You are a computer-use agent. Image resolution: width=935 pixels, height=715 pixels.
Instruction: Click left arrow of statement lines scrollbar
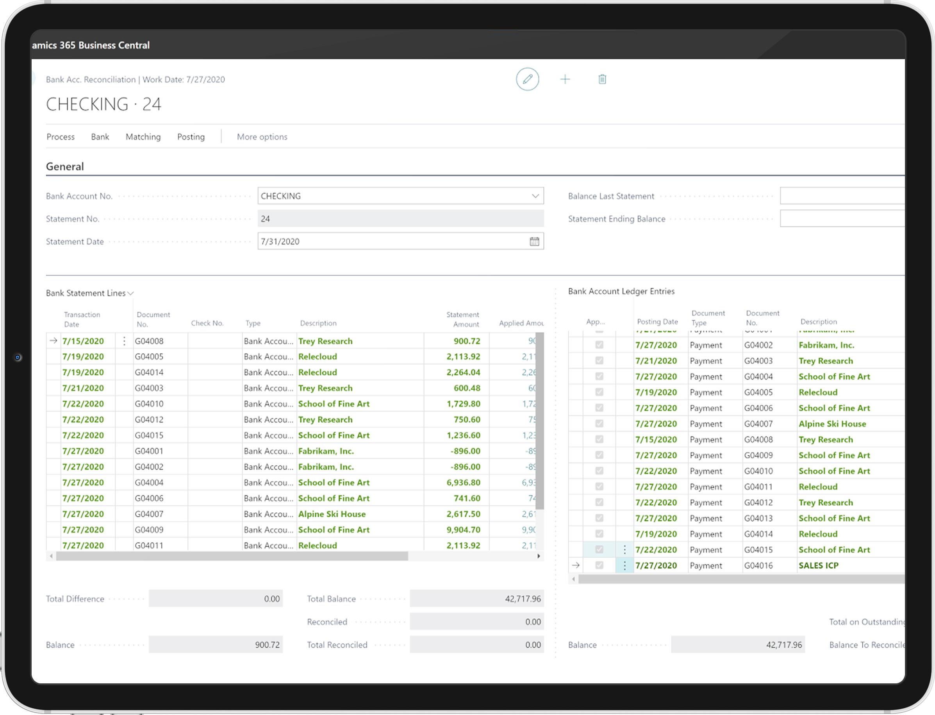click(51, 556)
